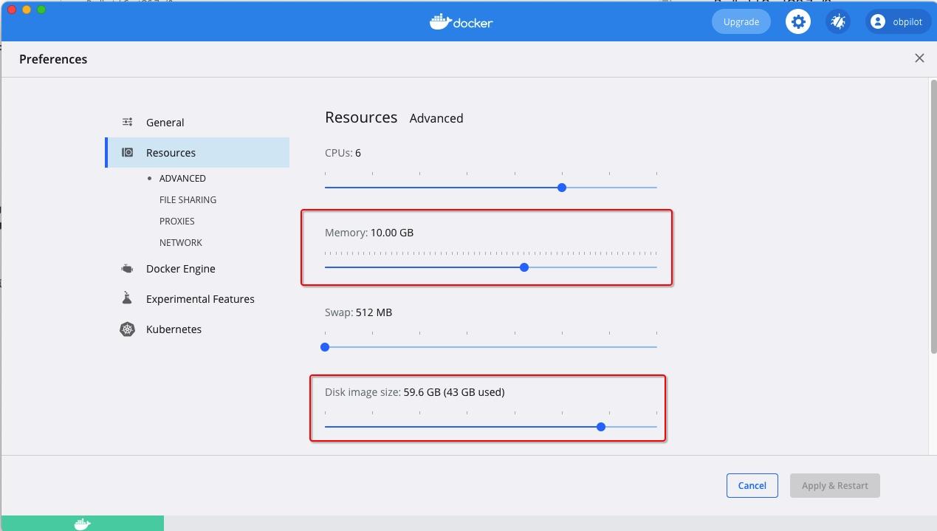Screen dimensions: 937x531
Task: Click Apply & Restart
Action: point(835,485)
